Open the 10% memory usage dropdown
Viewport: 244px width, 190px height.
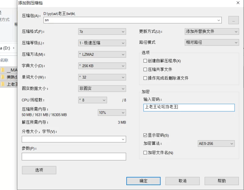tap(112, 113)
